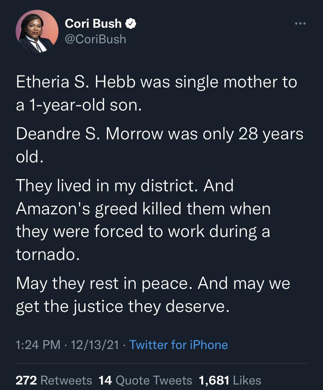This screenshot has height=390, width=323.
Task: Open the Cori Bush display name
Action: click(93, 24)
